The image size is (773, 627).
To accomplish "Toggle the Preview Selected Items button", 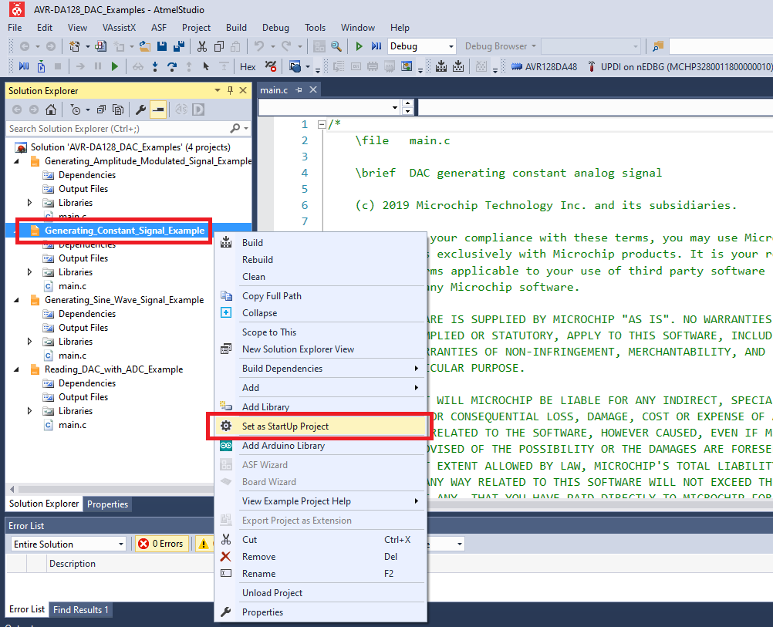I will (158, 110).
